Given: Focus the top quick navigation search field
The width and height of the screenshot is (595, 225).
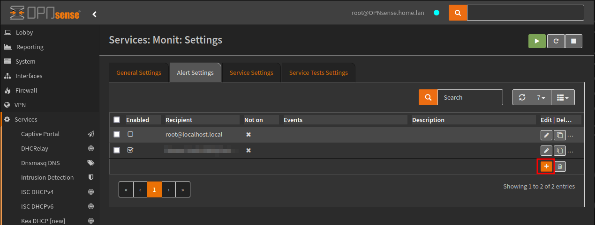Looking at the screenshot, I should (525, 13).
